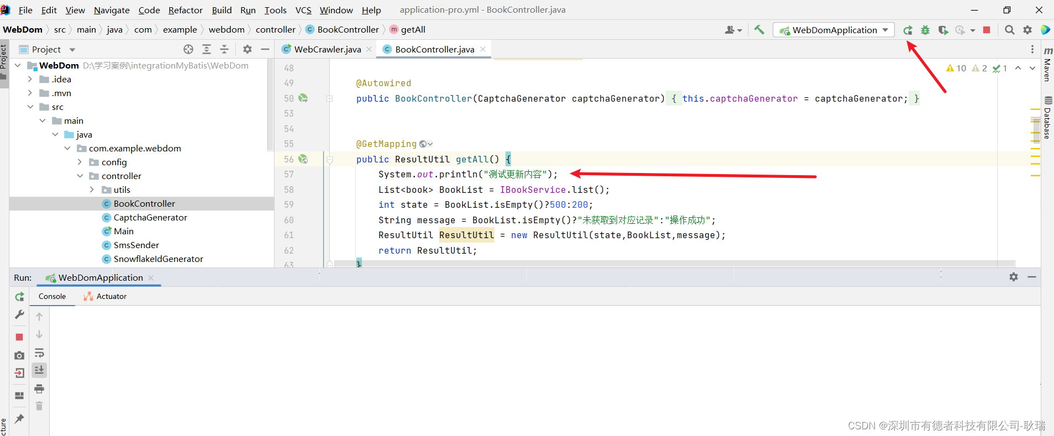Viewport: 1054px width, 436px height.
Task: Open IDE settings gear in top toolbar
Action: (x=1027, y=30)
